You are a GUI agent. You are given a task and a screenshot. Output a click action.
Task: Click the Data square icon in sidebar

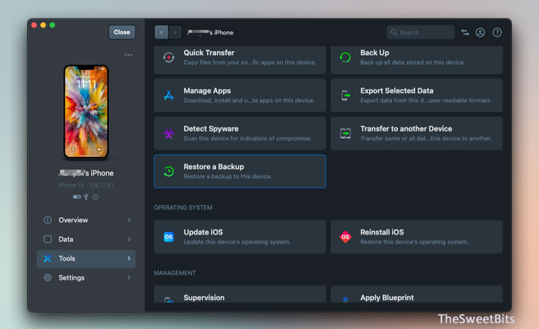(48, 239)
